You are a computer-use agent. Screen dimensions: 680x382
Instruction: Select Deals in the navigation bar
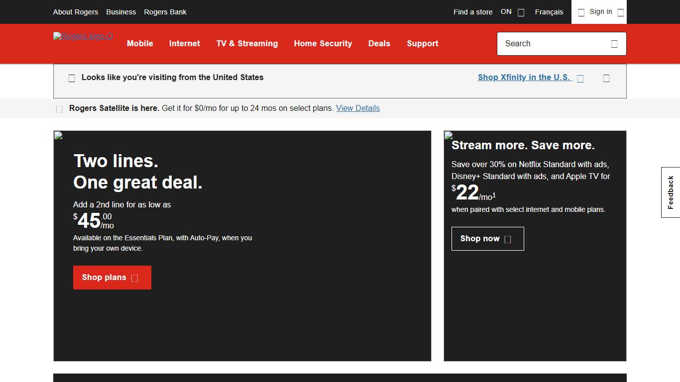pyautogui.click(x=379, y=44)
